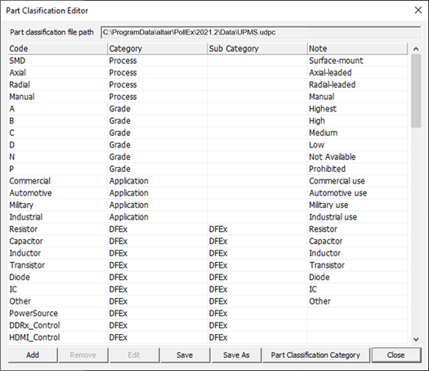Viewport: 429px width, 371px height.
Task: Sort the table by Code column header
Action: tap(57, 48)
